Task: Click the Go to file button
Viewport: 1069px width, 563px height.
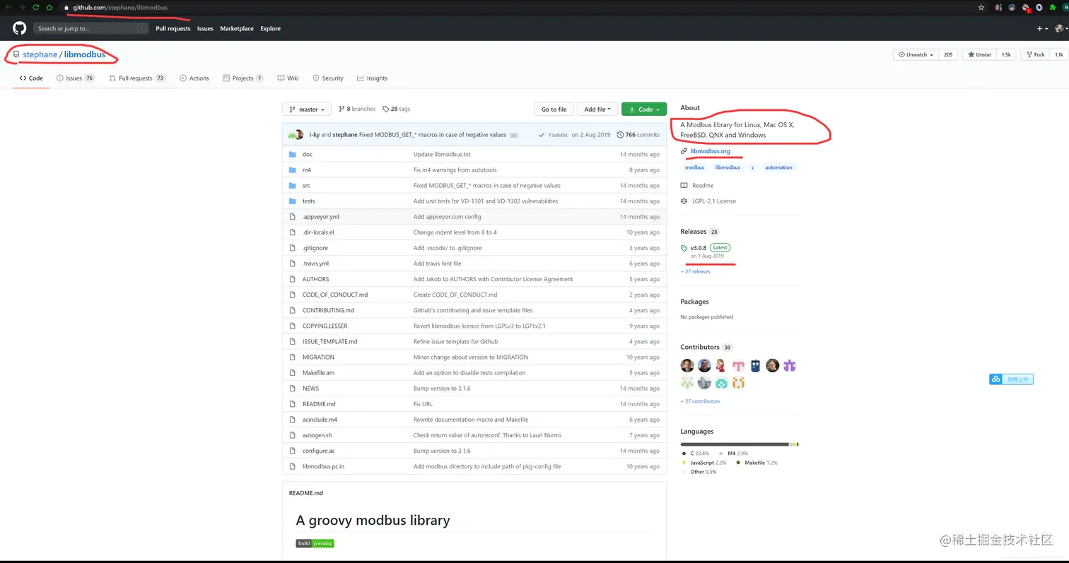Action: click(x=554, y=109)
